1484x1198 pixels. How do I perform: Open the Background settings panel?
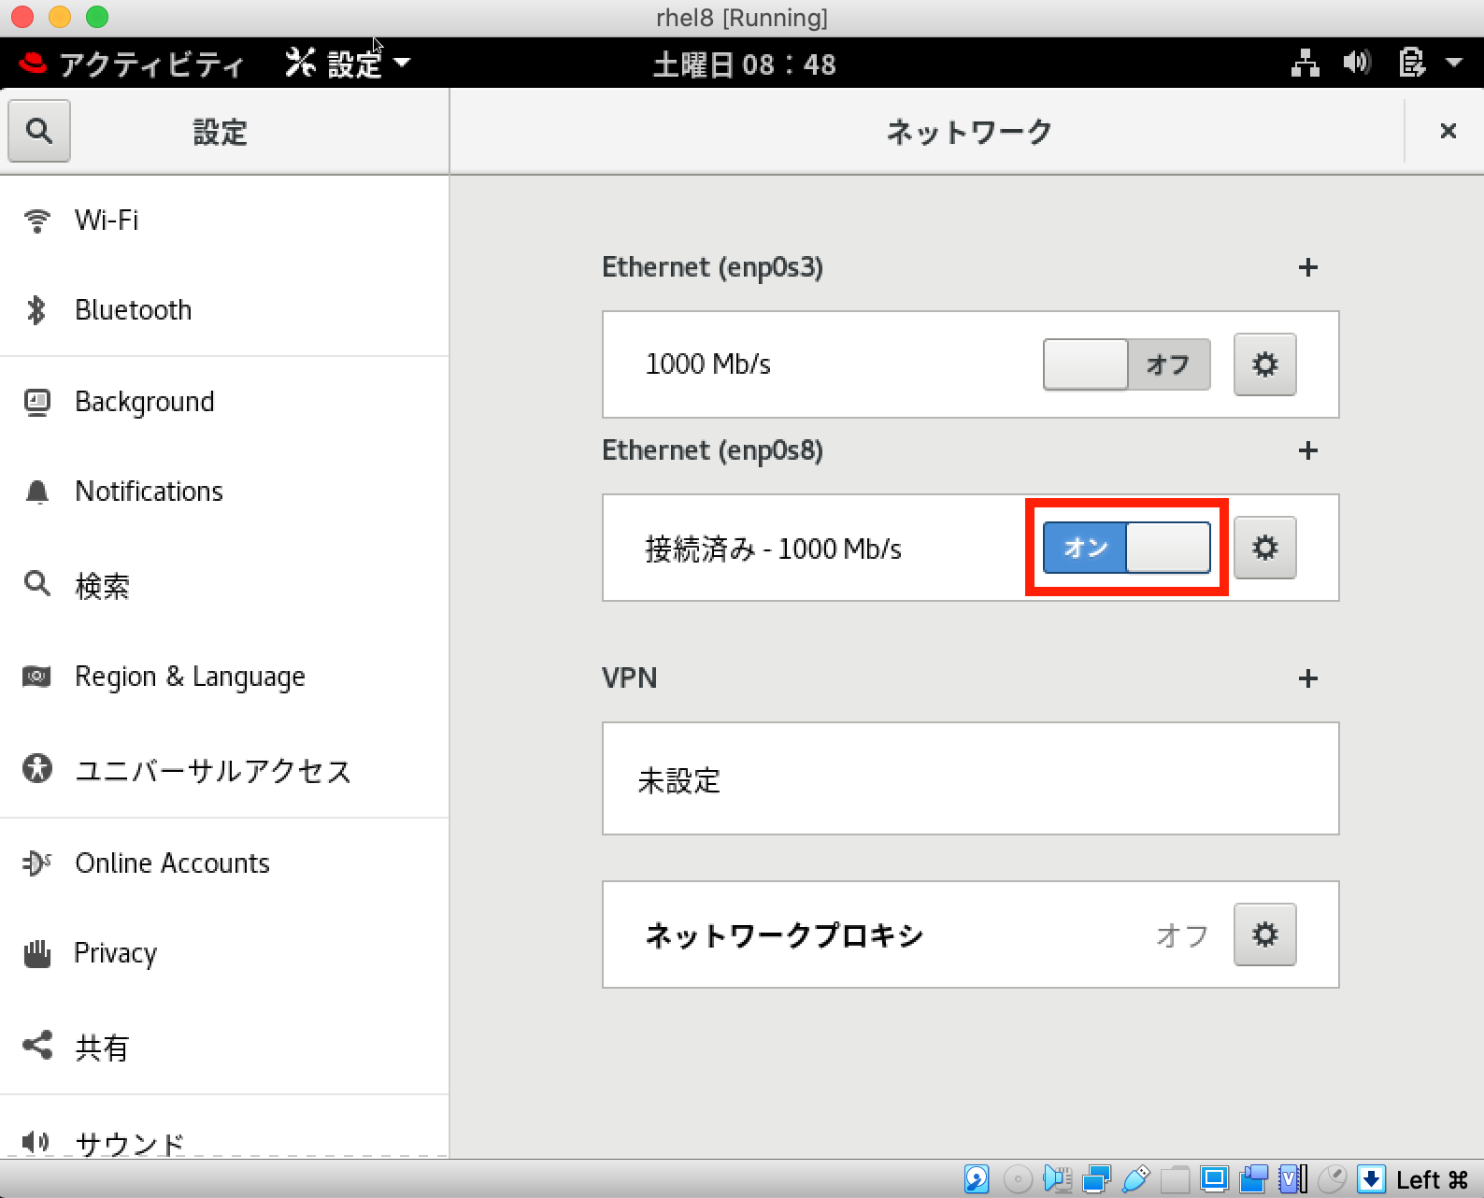(224, 402)
